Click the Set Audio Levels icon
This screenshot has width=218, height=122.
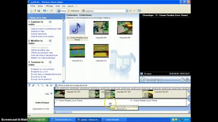[29, 85]
